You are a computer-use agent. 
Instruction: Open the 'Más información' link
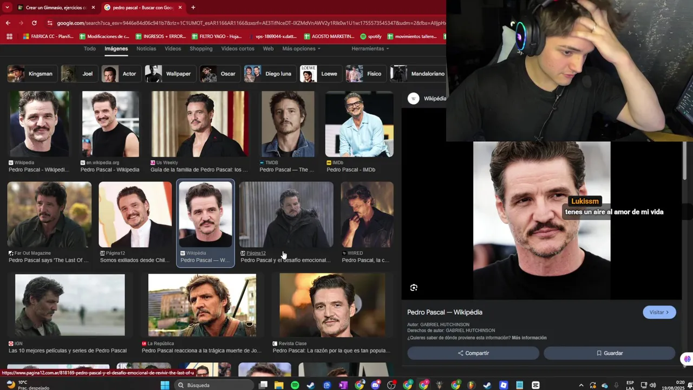(529, 337)
